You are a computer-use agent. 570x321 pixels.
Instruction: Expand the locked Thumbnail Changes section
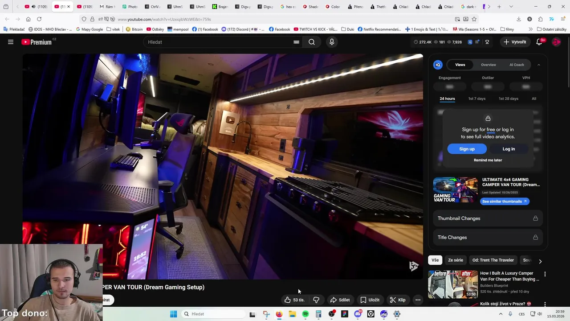click(x=488, y=218)
